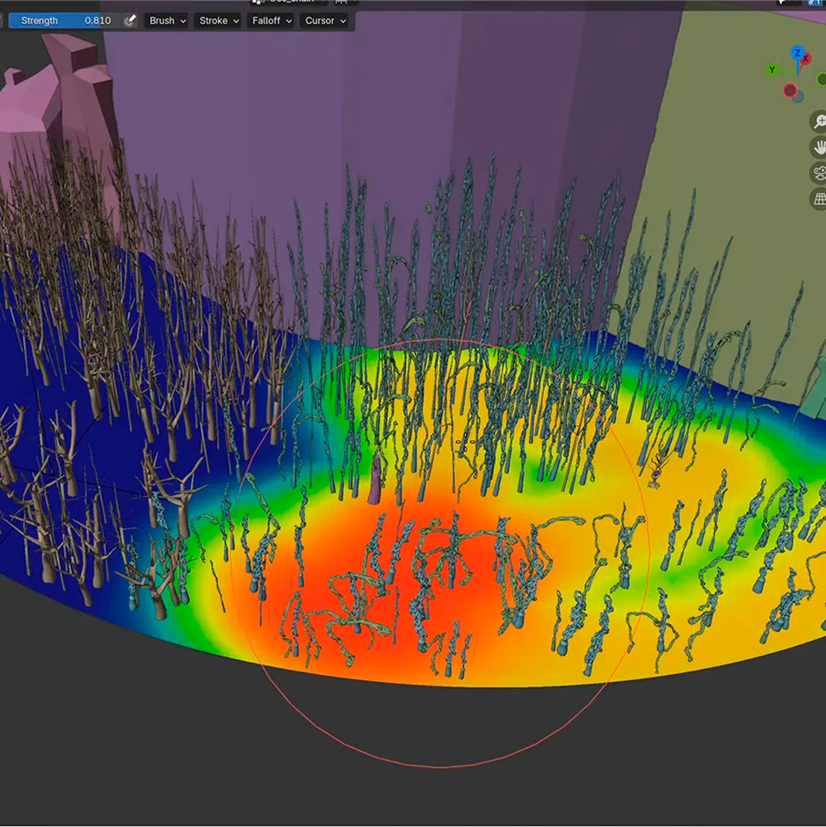
Task: Click the tree_chain object name field
Action: [290, 3]
